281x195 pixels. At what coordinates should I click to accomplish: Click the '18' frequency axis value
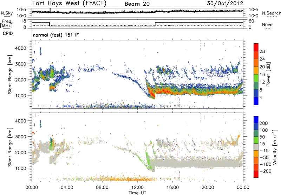click(x=23, y=21)
